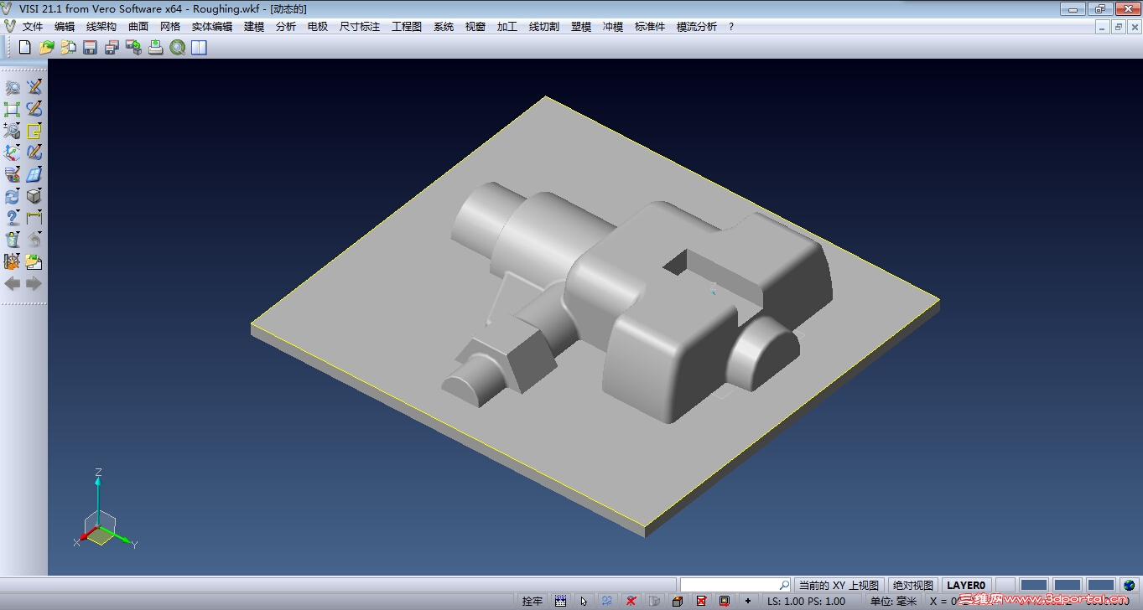Click the split window view icon
Screen dimensions: 1143x610
(x=199, y=48)
